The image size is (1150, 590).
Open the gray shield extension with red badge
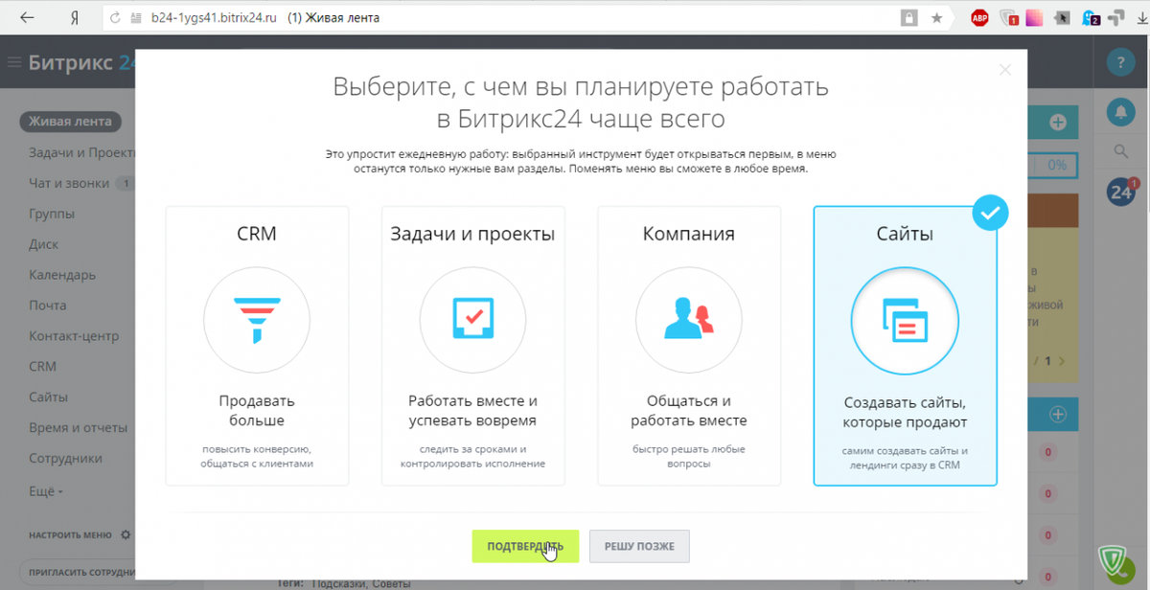click(x=1009, y=18)
